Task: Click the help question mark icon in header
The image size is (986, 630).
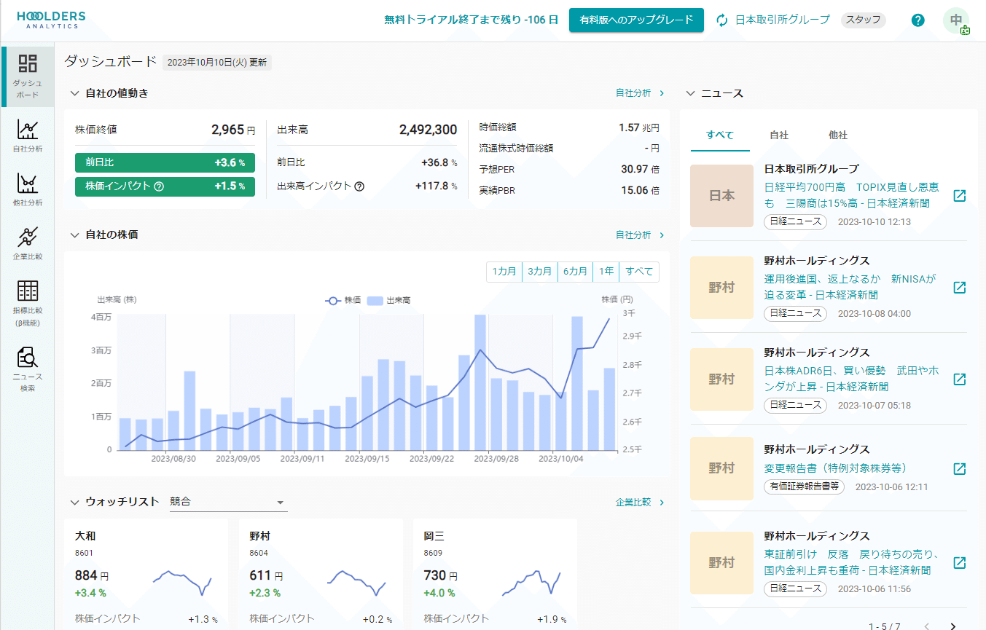Action: 917,20
